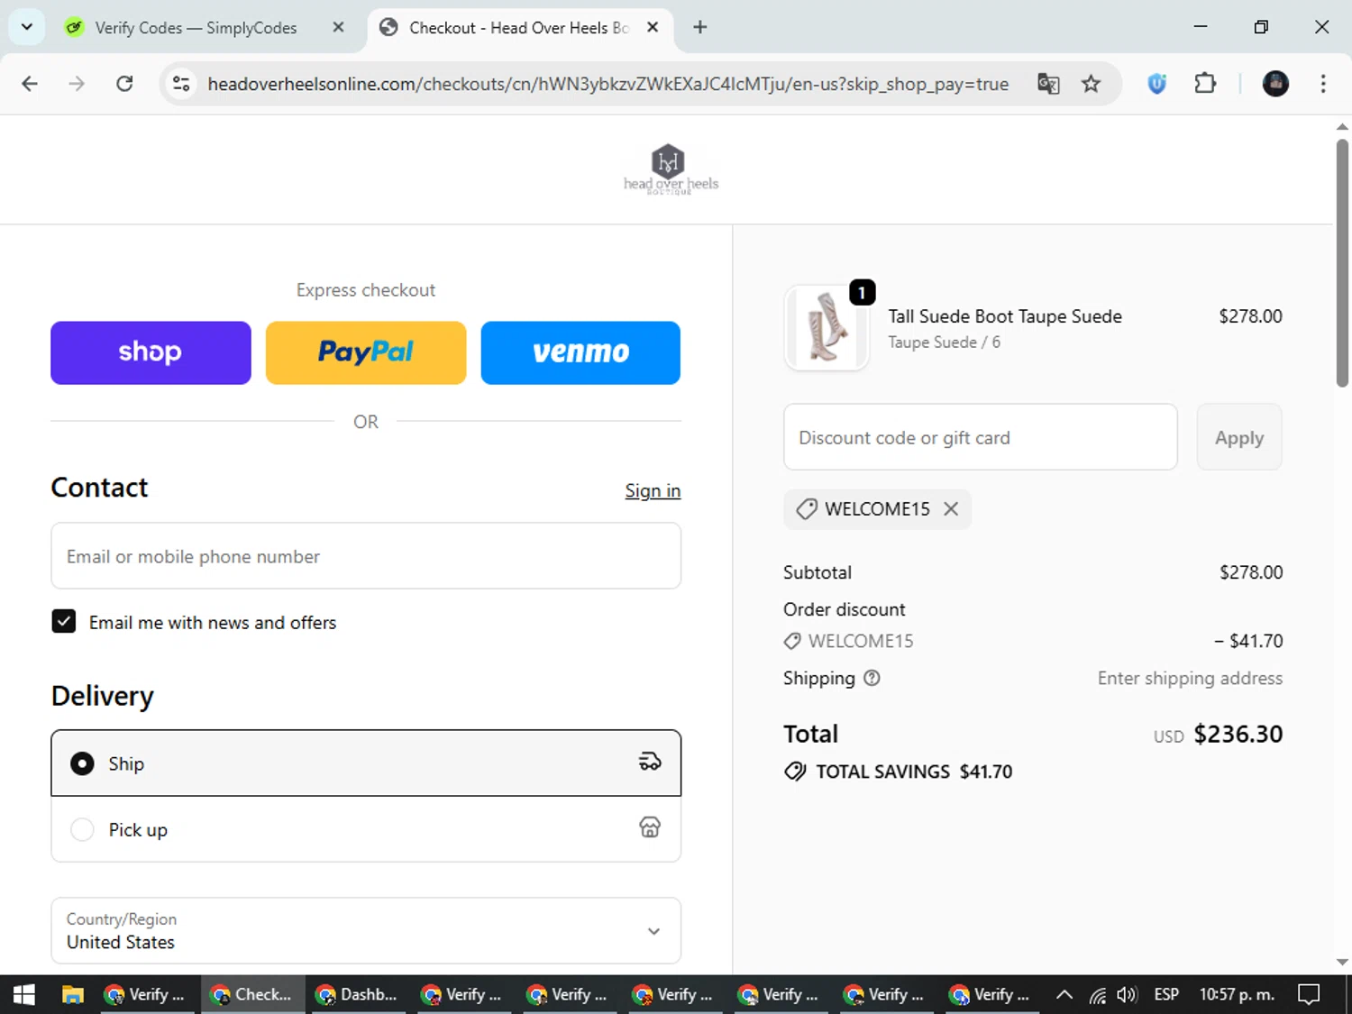Open the Sign in link
Viewport: 1352px width, 1014px height.
pyautogui.click(x=653, y=491)
